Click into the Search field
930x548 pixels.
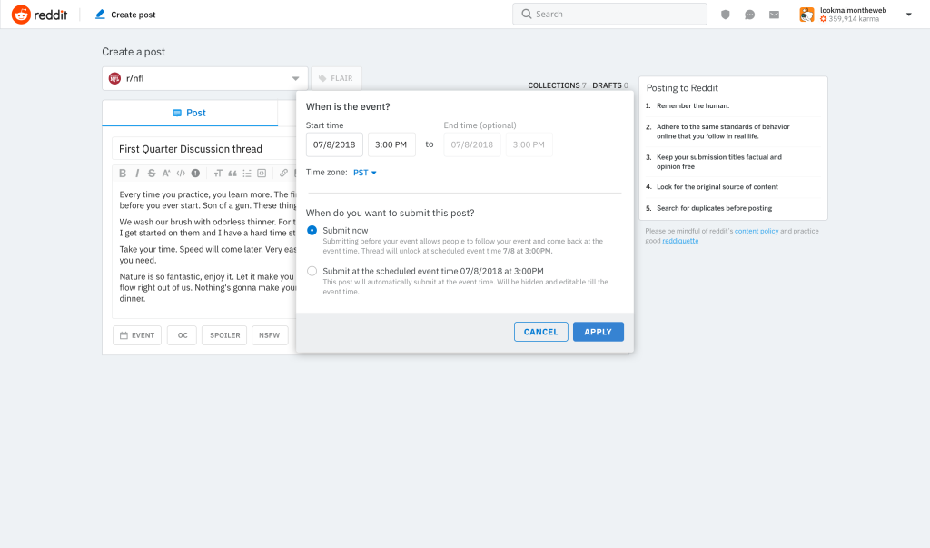[x=609, y=14]
